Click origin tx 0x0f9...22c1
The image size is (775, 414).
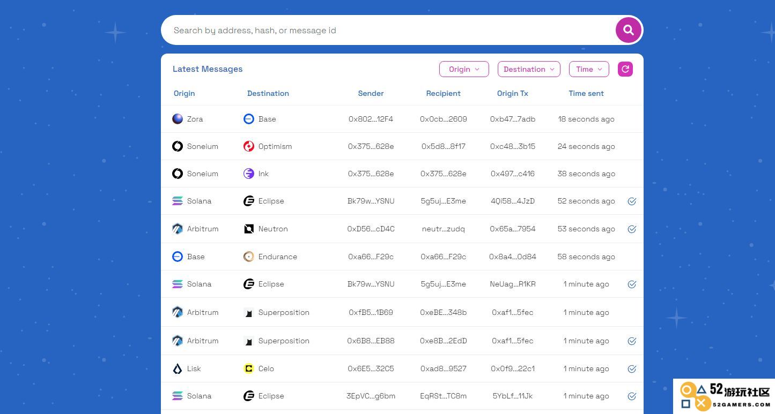(513, 368)
